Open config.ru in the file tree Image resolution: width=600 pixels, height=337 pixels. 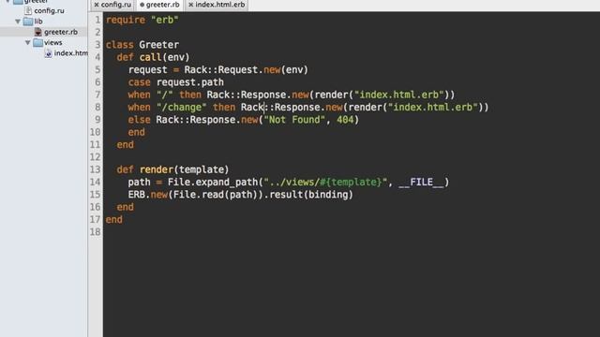click(x=49, y=10)
